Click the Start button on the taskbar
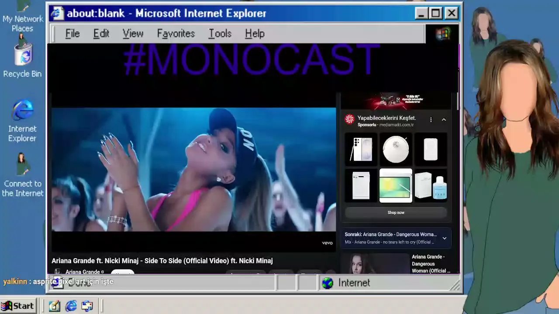Viewport: 559px width, 314px height. (x=17, y=306)
